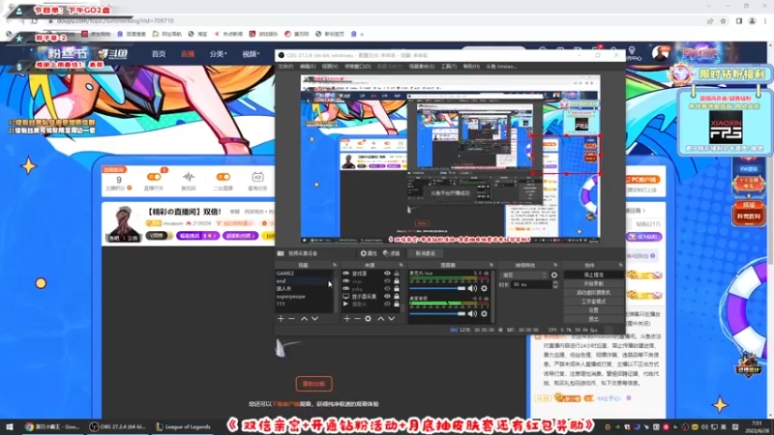Undock the Audio Mixer panel with its header icon

[491, 265]
